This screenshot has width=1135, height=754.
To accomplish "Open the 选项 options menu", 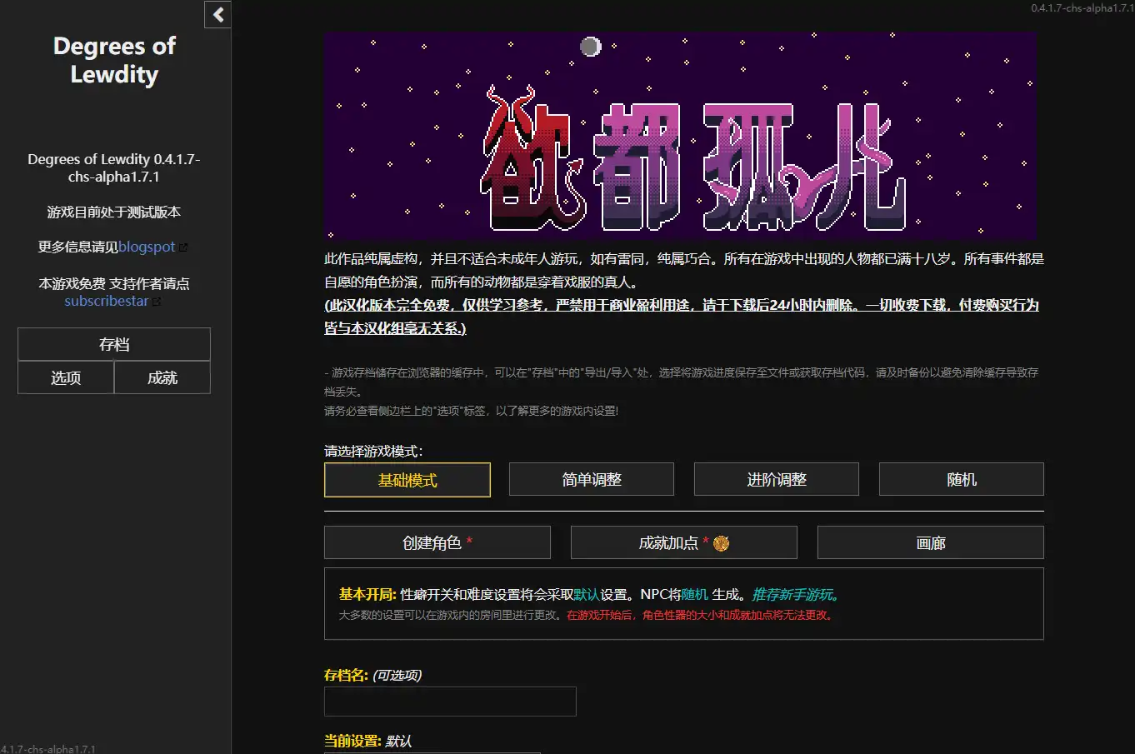I will tap(66, 377).
